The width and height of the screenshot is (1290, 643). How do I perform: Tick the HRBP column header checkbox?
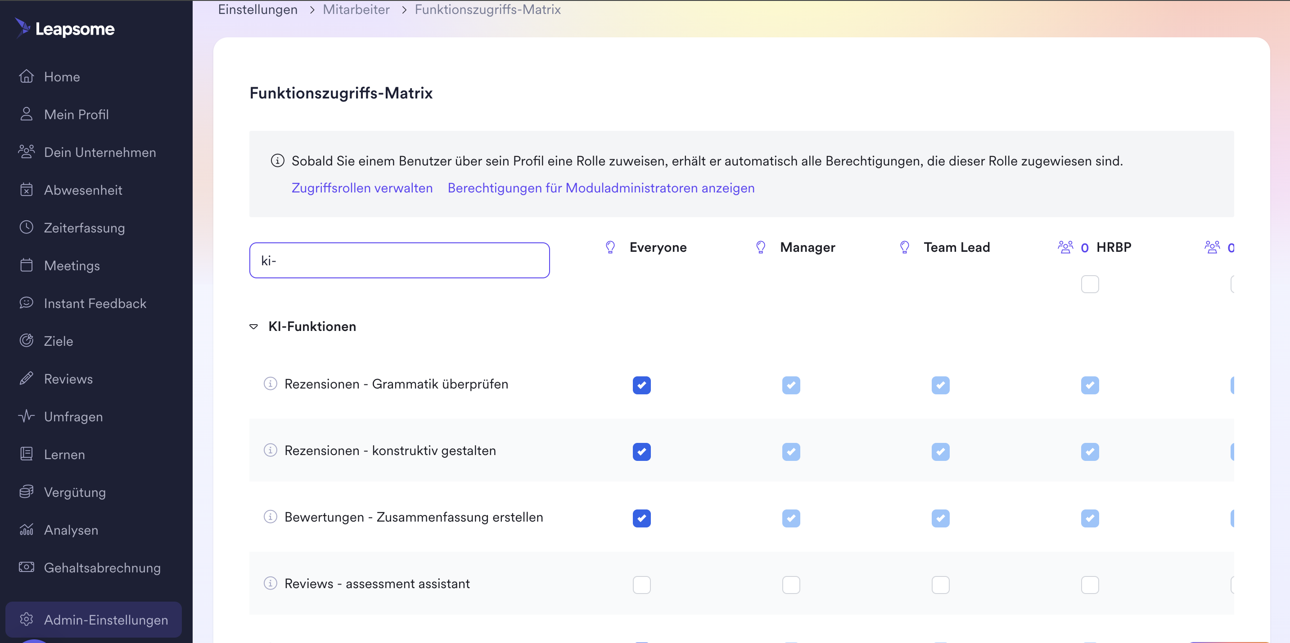(1090, 284)
